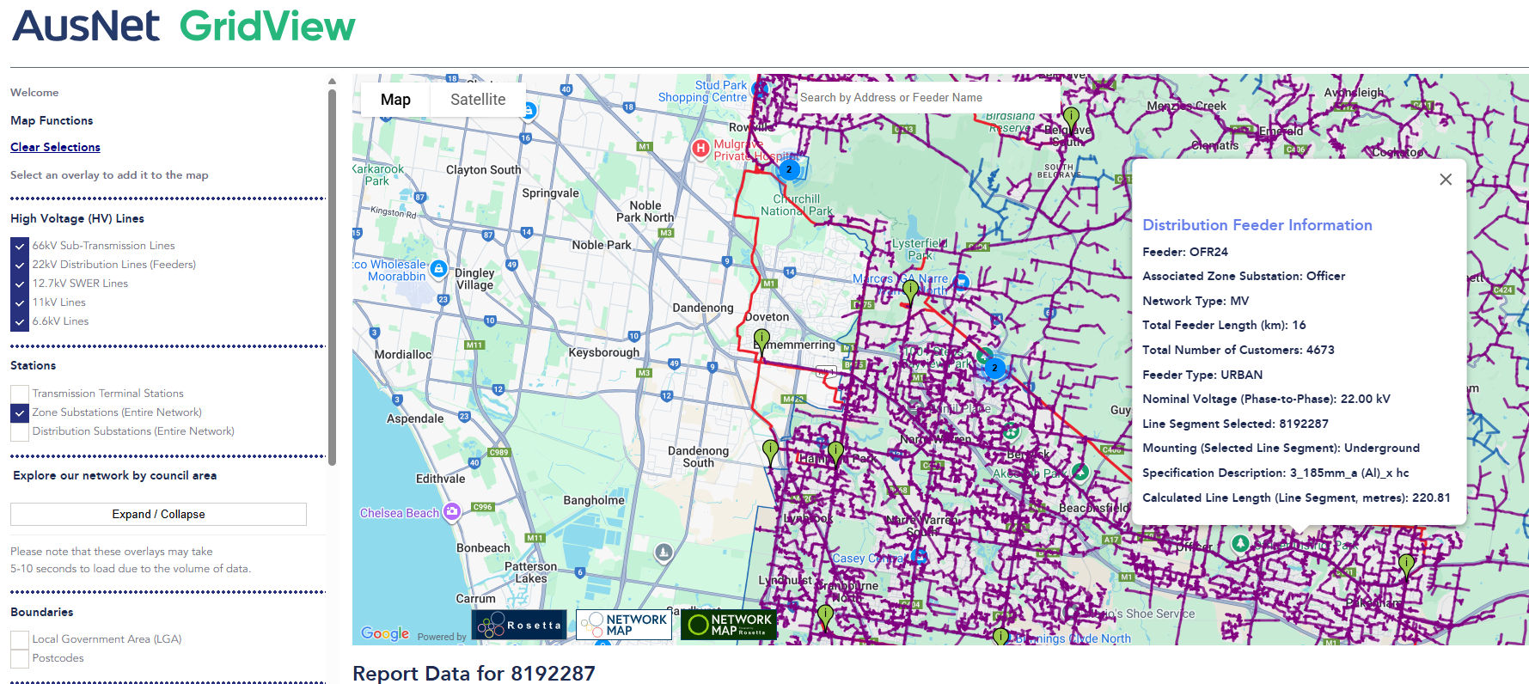Switch to the Satellite map view
The width and height of the screenshot is (1529, 684).
[478, 100]
